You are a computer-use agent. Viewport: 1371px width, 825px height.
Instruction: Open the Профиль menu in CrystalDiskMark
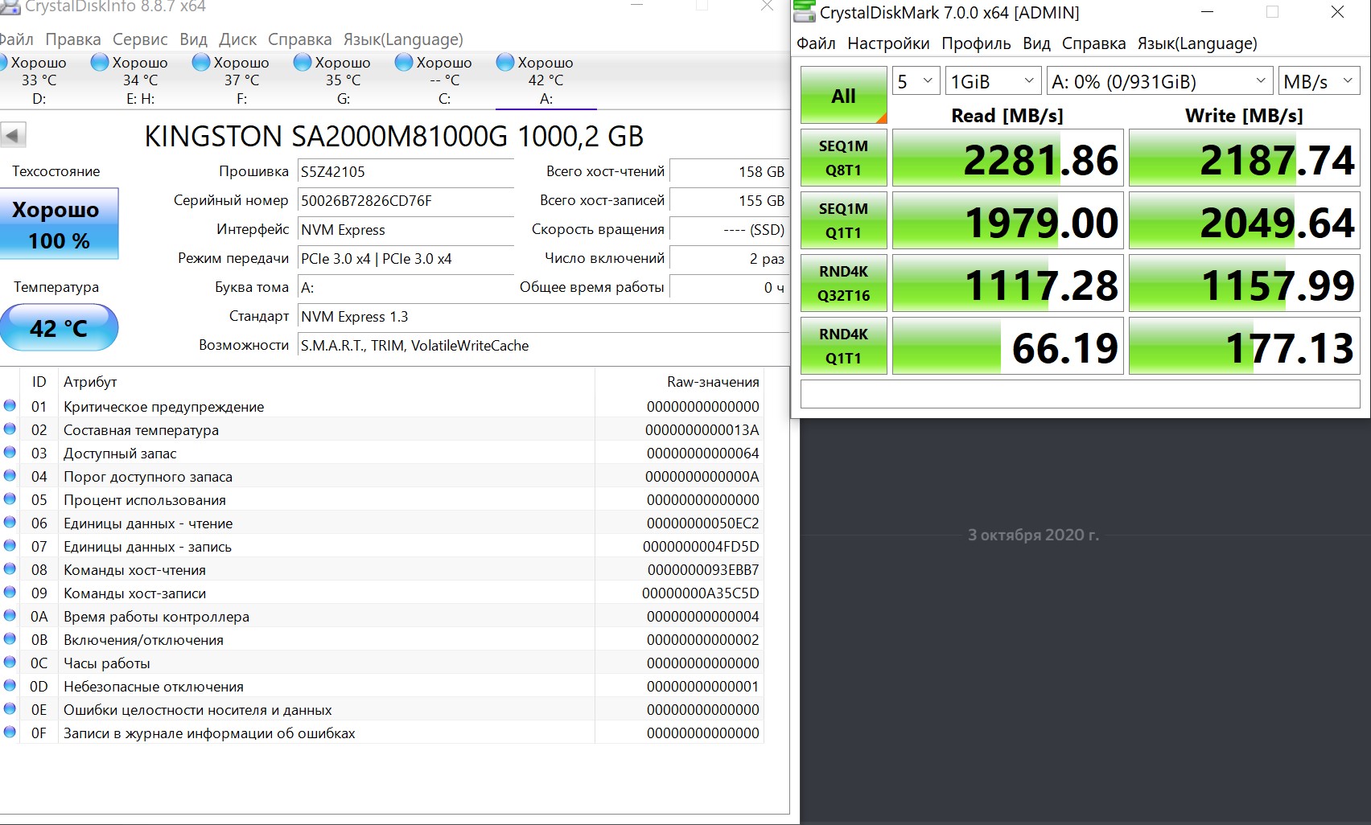click(976, 43)
